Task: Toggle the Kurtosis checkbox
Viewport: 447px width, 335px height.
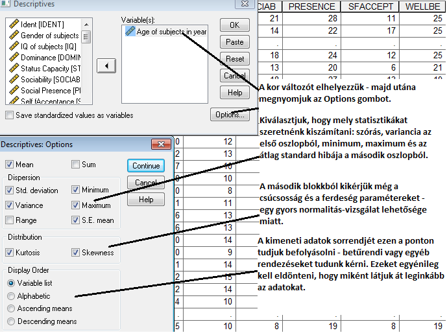Action: (x=10, y=253)
